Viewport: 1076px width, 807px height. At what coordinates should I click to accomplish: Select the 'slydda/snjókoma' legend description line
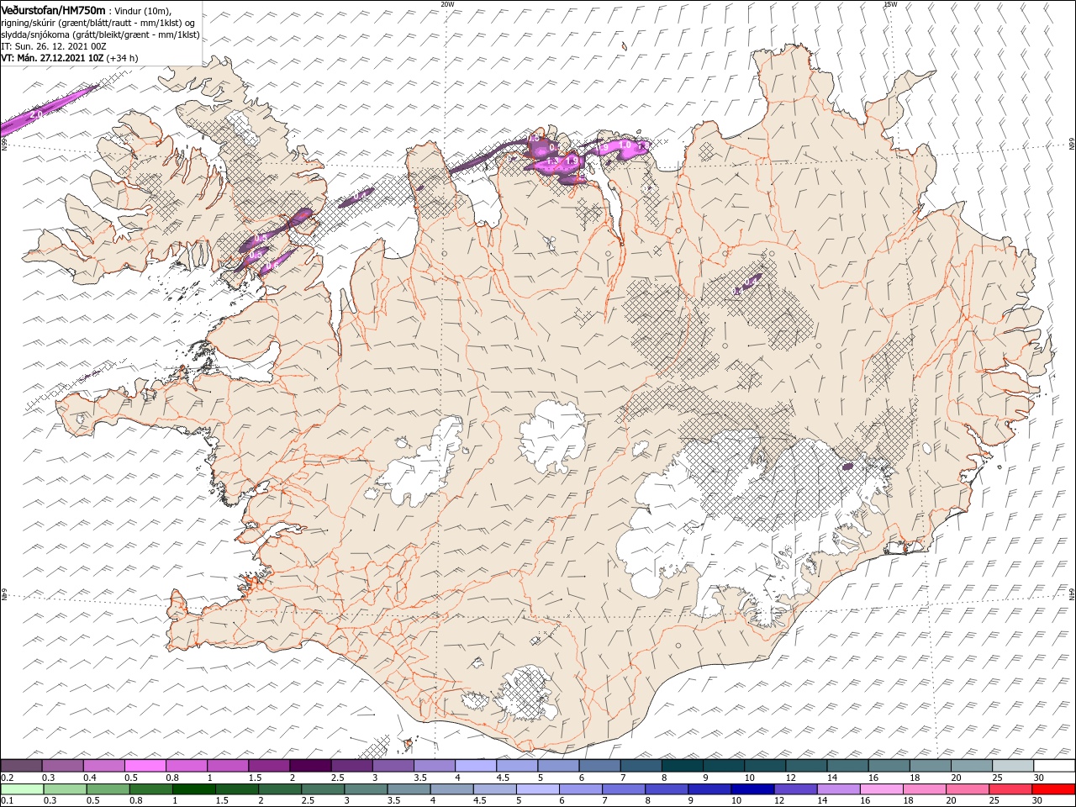(x=100, y=34)
